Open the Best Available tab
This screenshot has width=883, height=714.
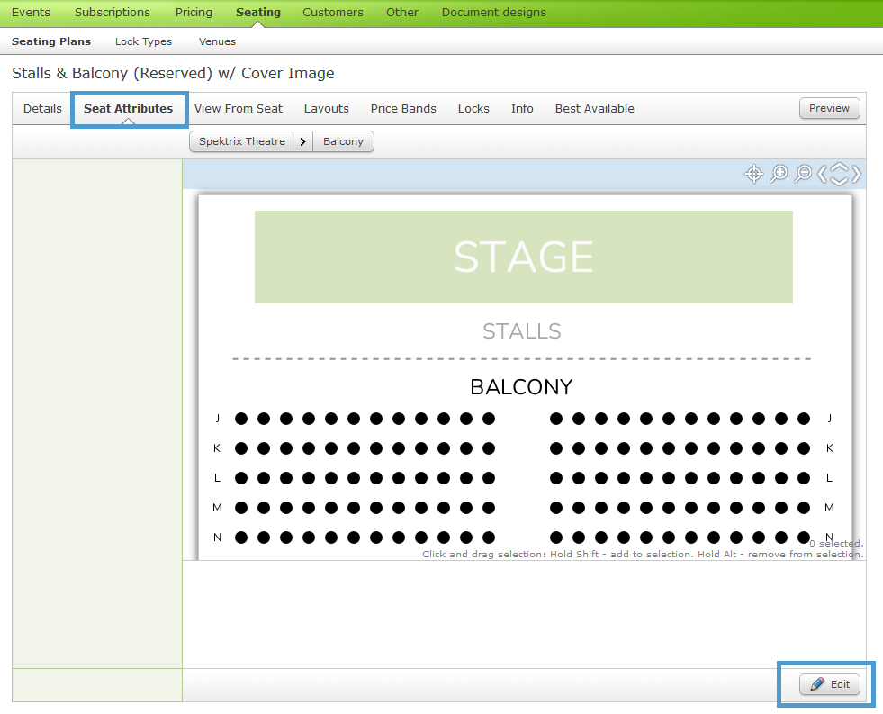595,109
